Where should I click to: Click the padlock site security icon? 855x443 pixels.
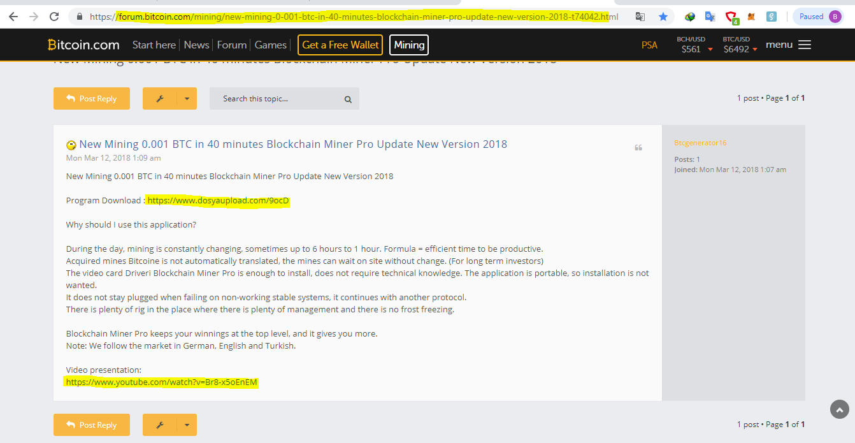coord(79,17)
